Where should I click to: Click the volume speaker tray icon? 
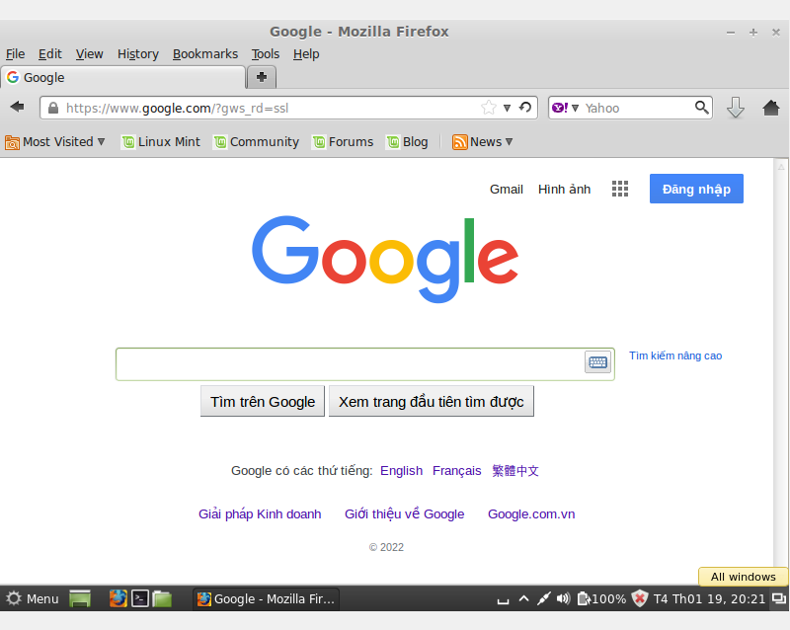click(x=563, y=598)
